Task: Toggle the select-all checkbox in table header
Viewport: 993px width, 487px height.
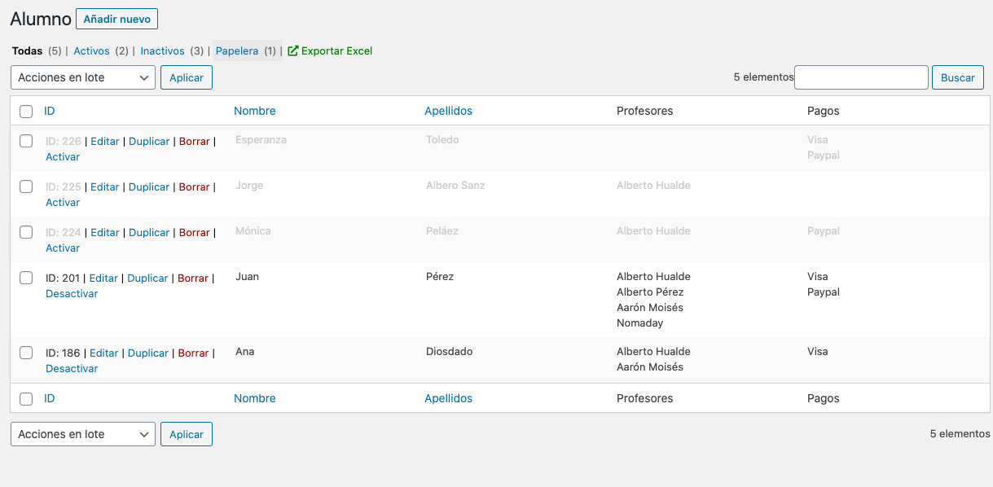Action: (x=26, y=112)
